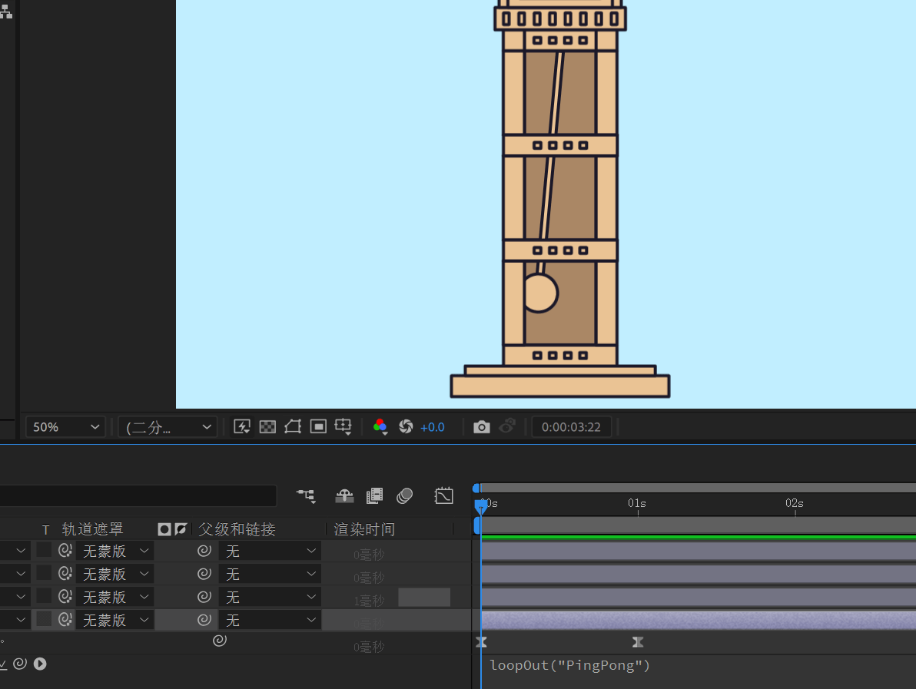Click the timeline search field

[x=138, y=495]
